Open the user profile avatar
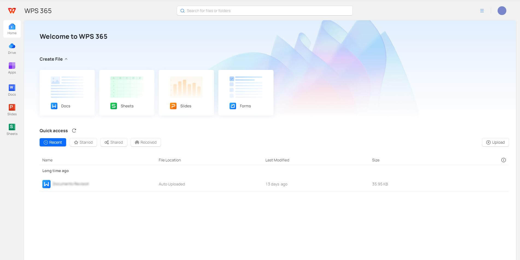 click(502, 11)
